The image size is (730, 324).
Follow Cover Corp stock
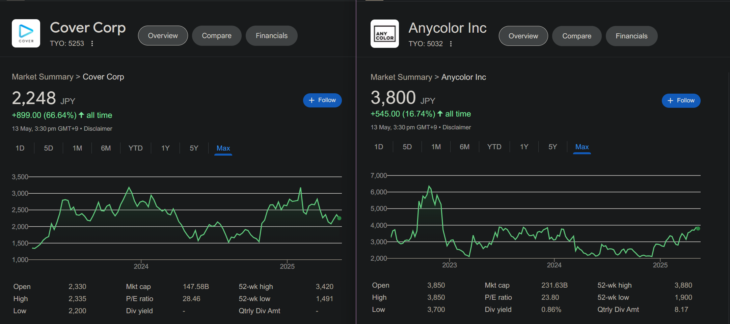tap(322, 100)
